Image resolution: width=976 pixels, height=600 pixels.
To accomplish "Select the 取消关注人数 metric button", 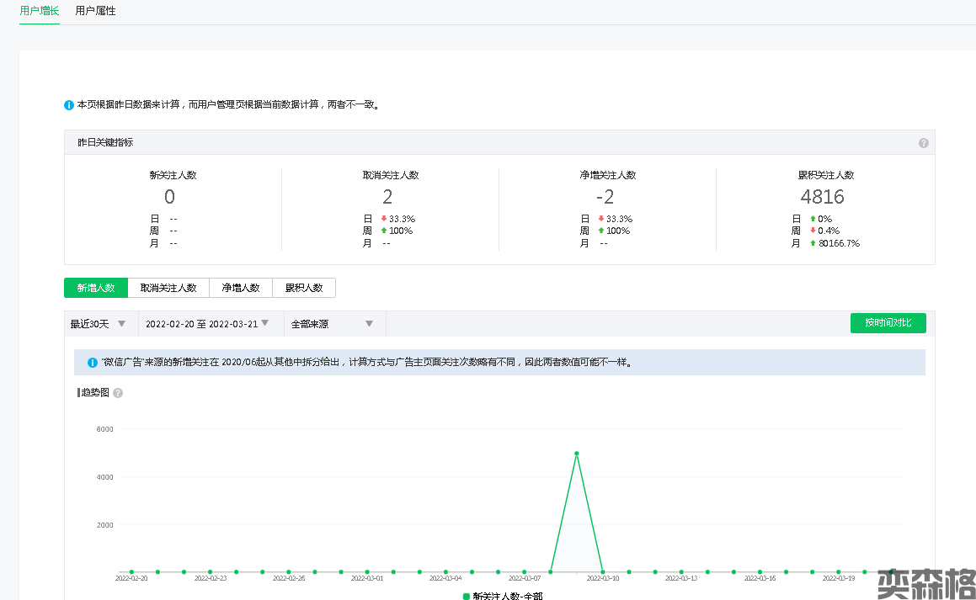I will click(168, 288).
